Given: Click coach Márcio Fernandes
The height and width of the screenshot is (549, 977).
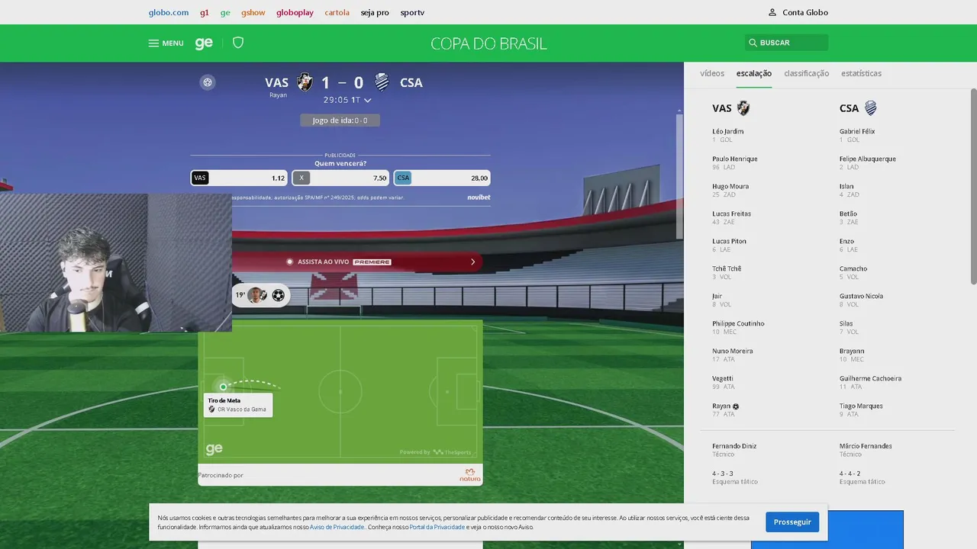Looking at the screenshot, I should point(866,446).
